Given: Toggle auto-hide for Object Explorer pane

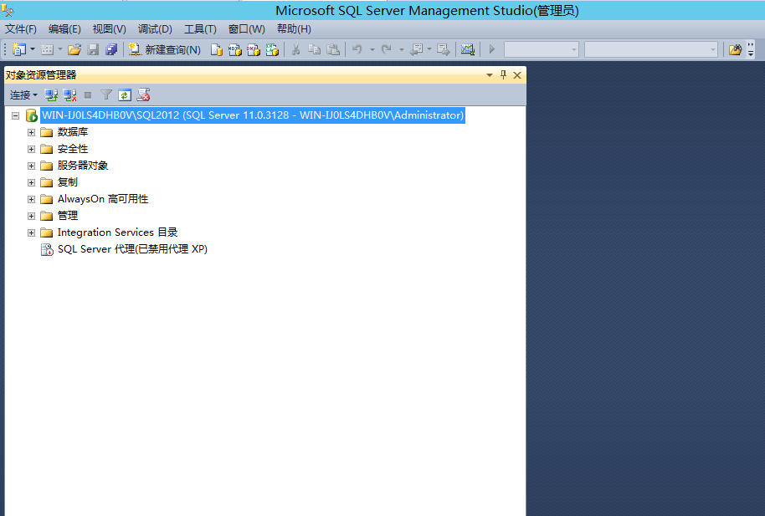Looking at the screenshot, I should click(x=502, y=74).
